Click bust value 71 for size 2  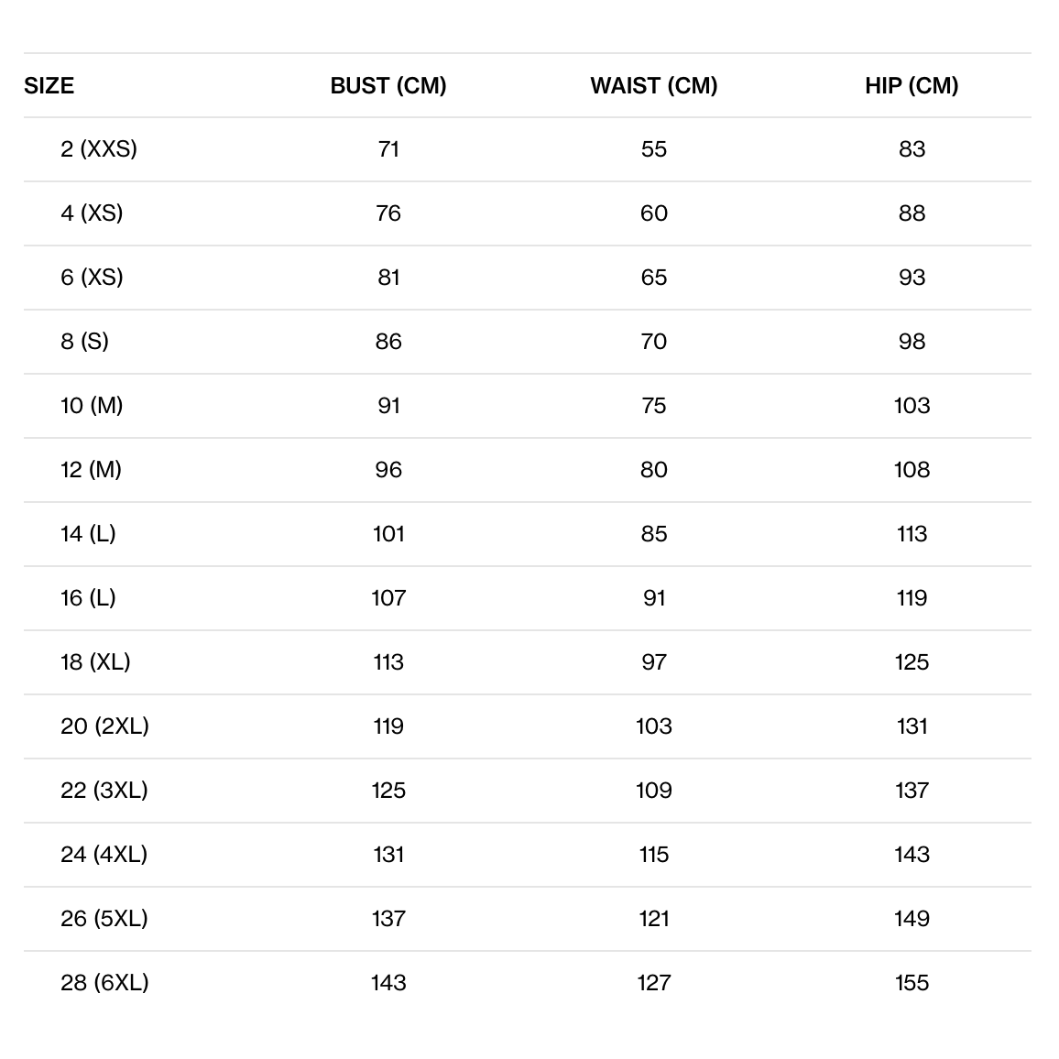tap(388, 148)
